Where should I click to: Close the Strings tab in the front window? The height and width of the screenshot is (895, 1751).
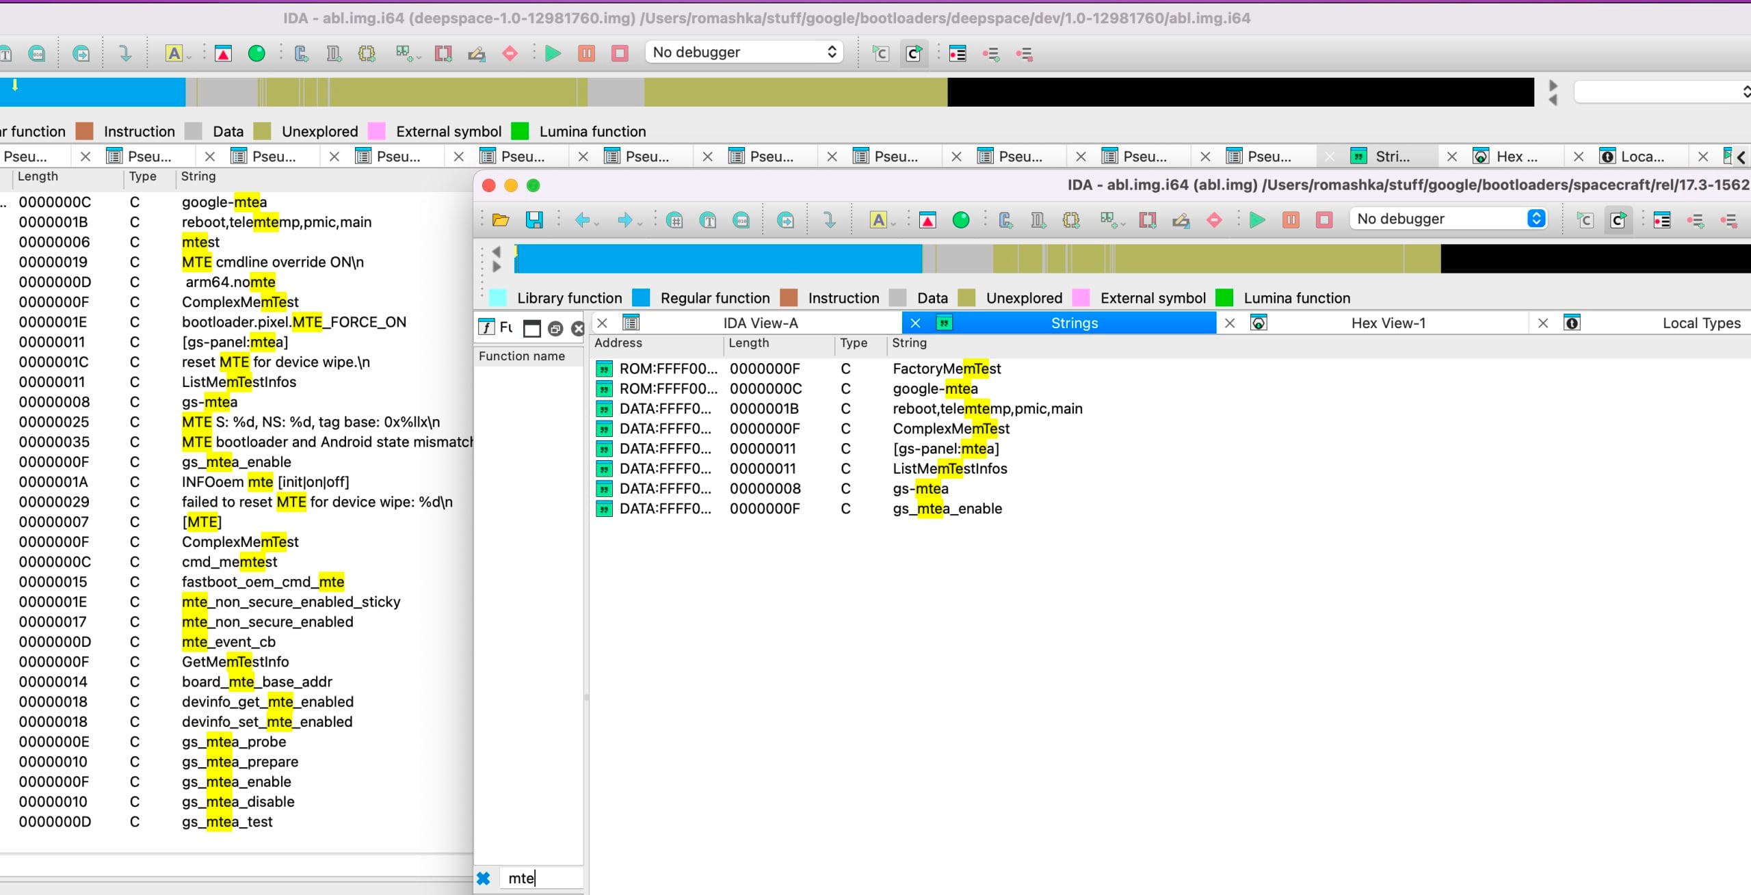pyautogui.click(x=915, y=323)
